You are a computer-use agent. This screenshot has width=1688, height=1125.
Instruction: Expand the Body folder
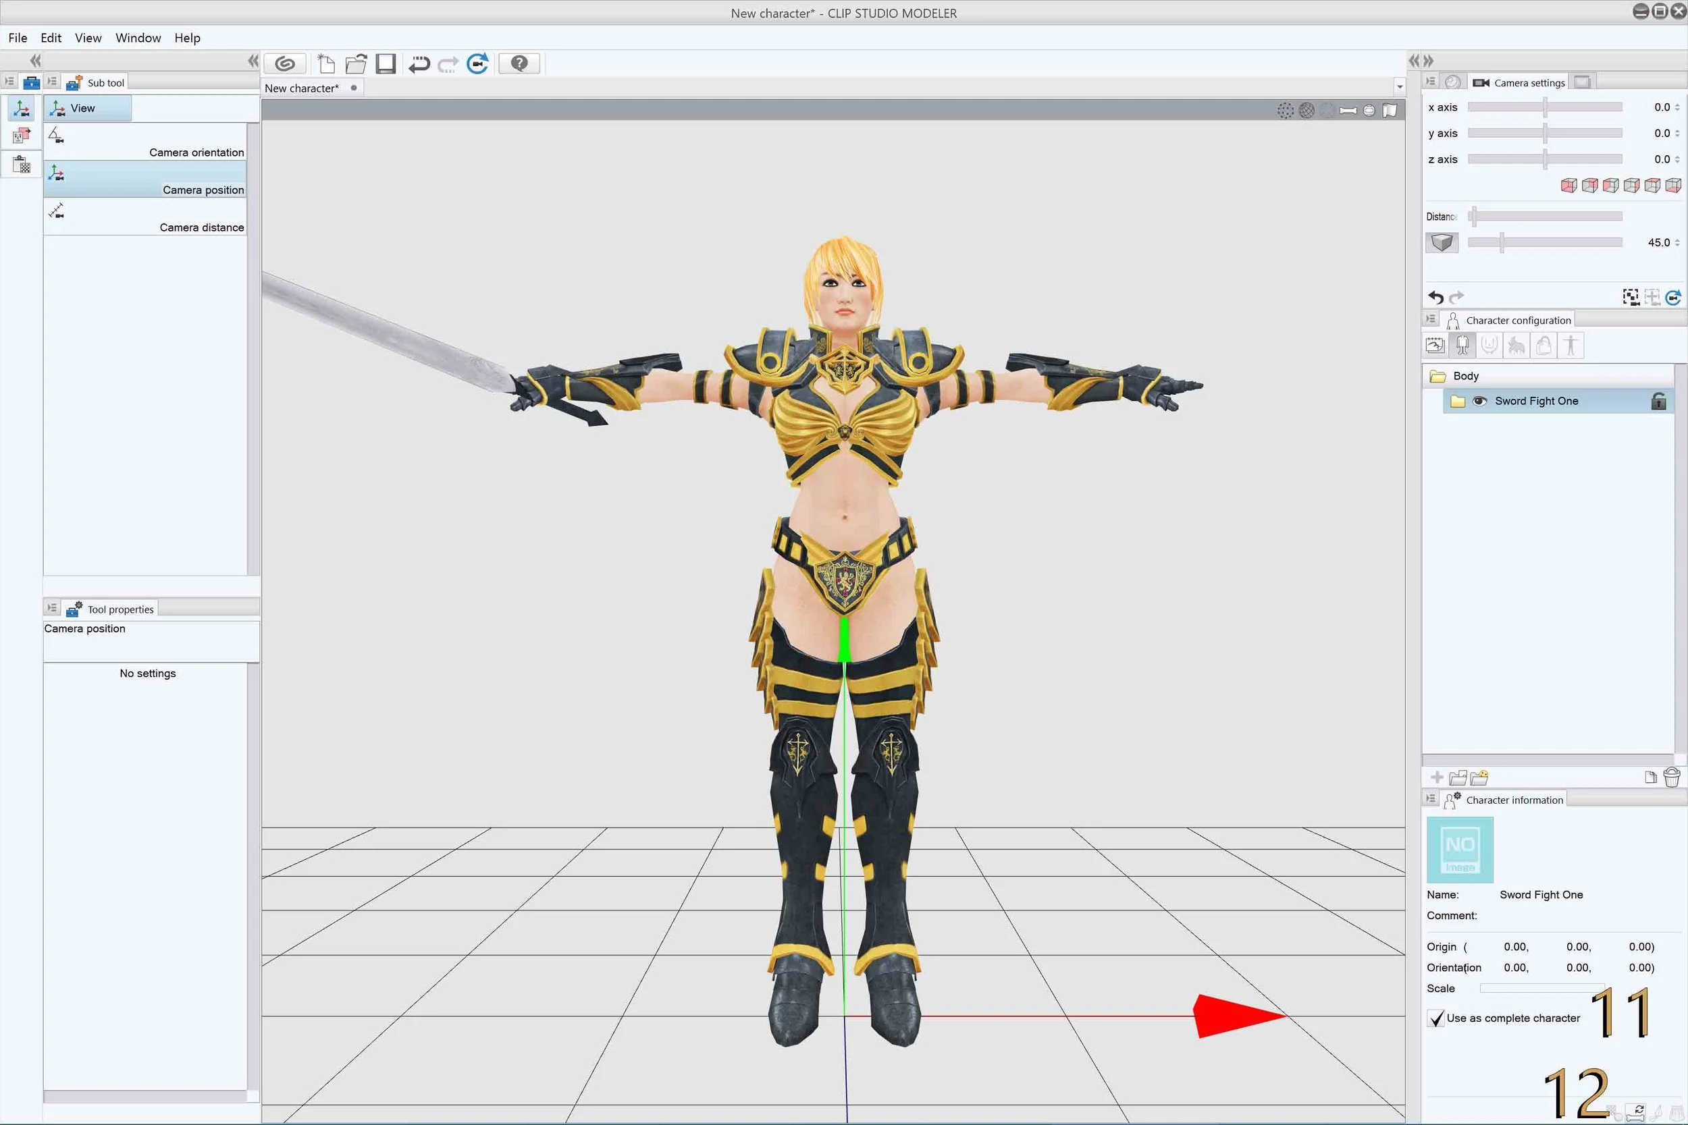pyautogui.click(x=1438, y=376)
